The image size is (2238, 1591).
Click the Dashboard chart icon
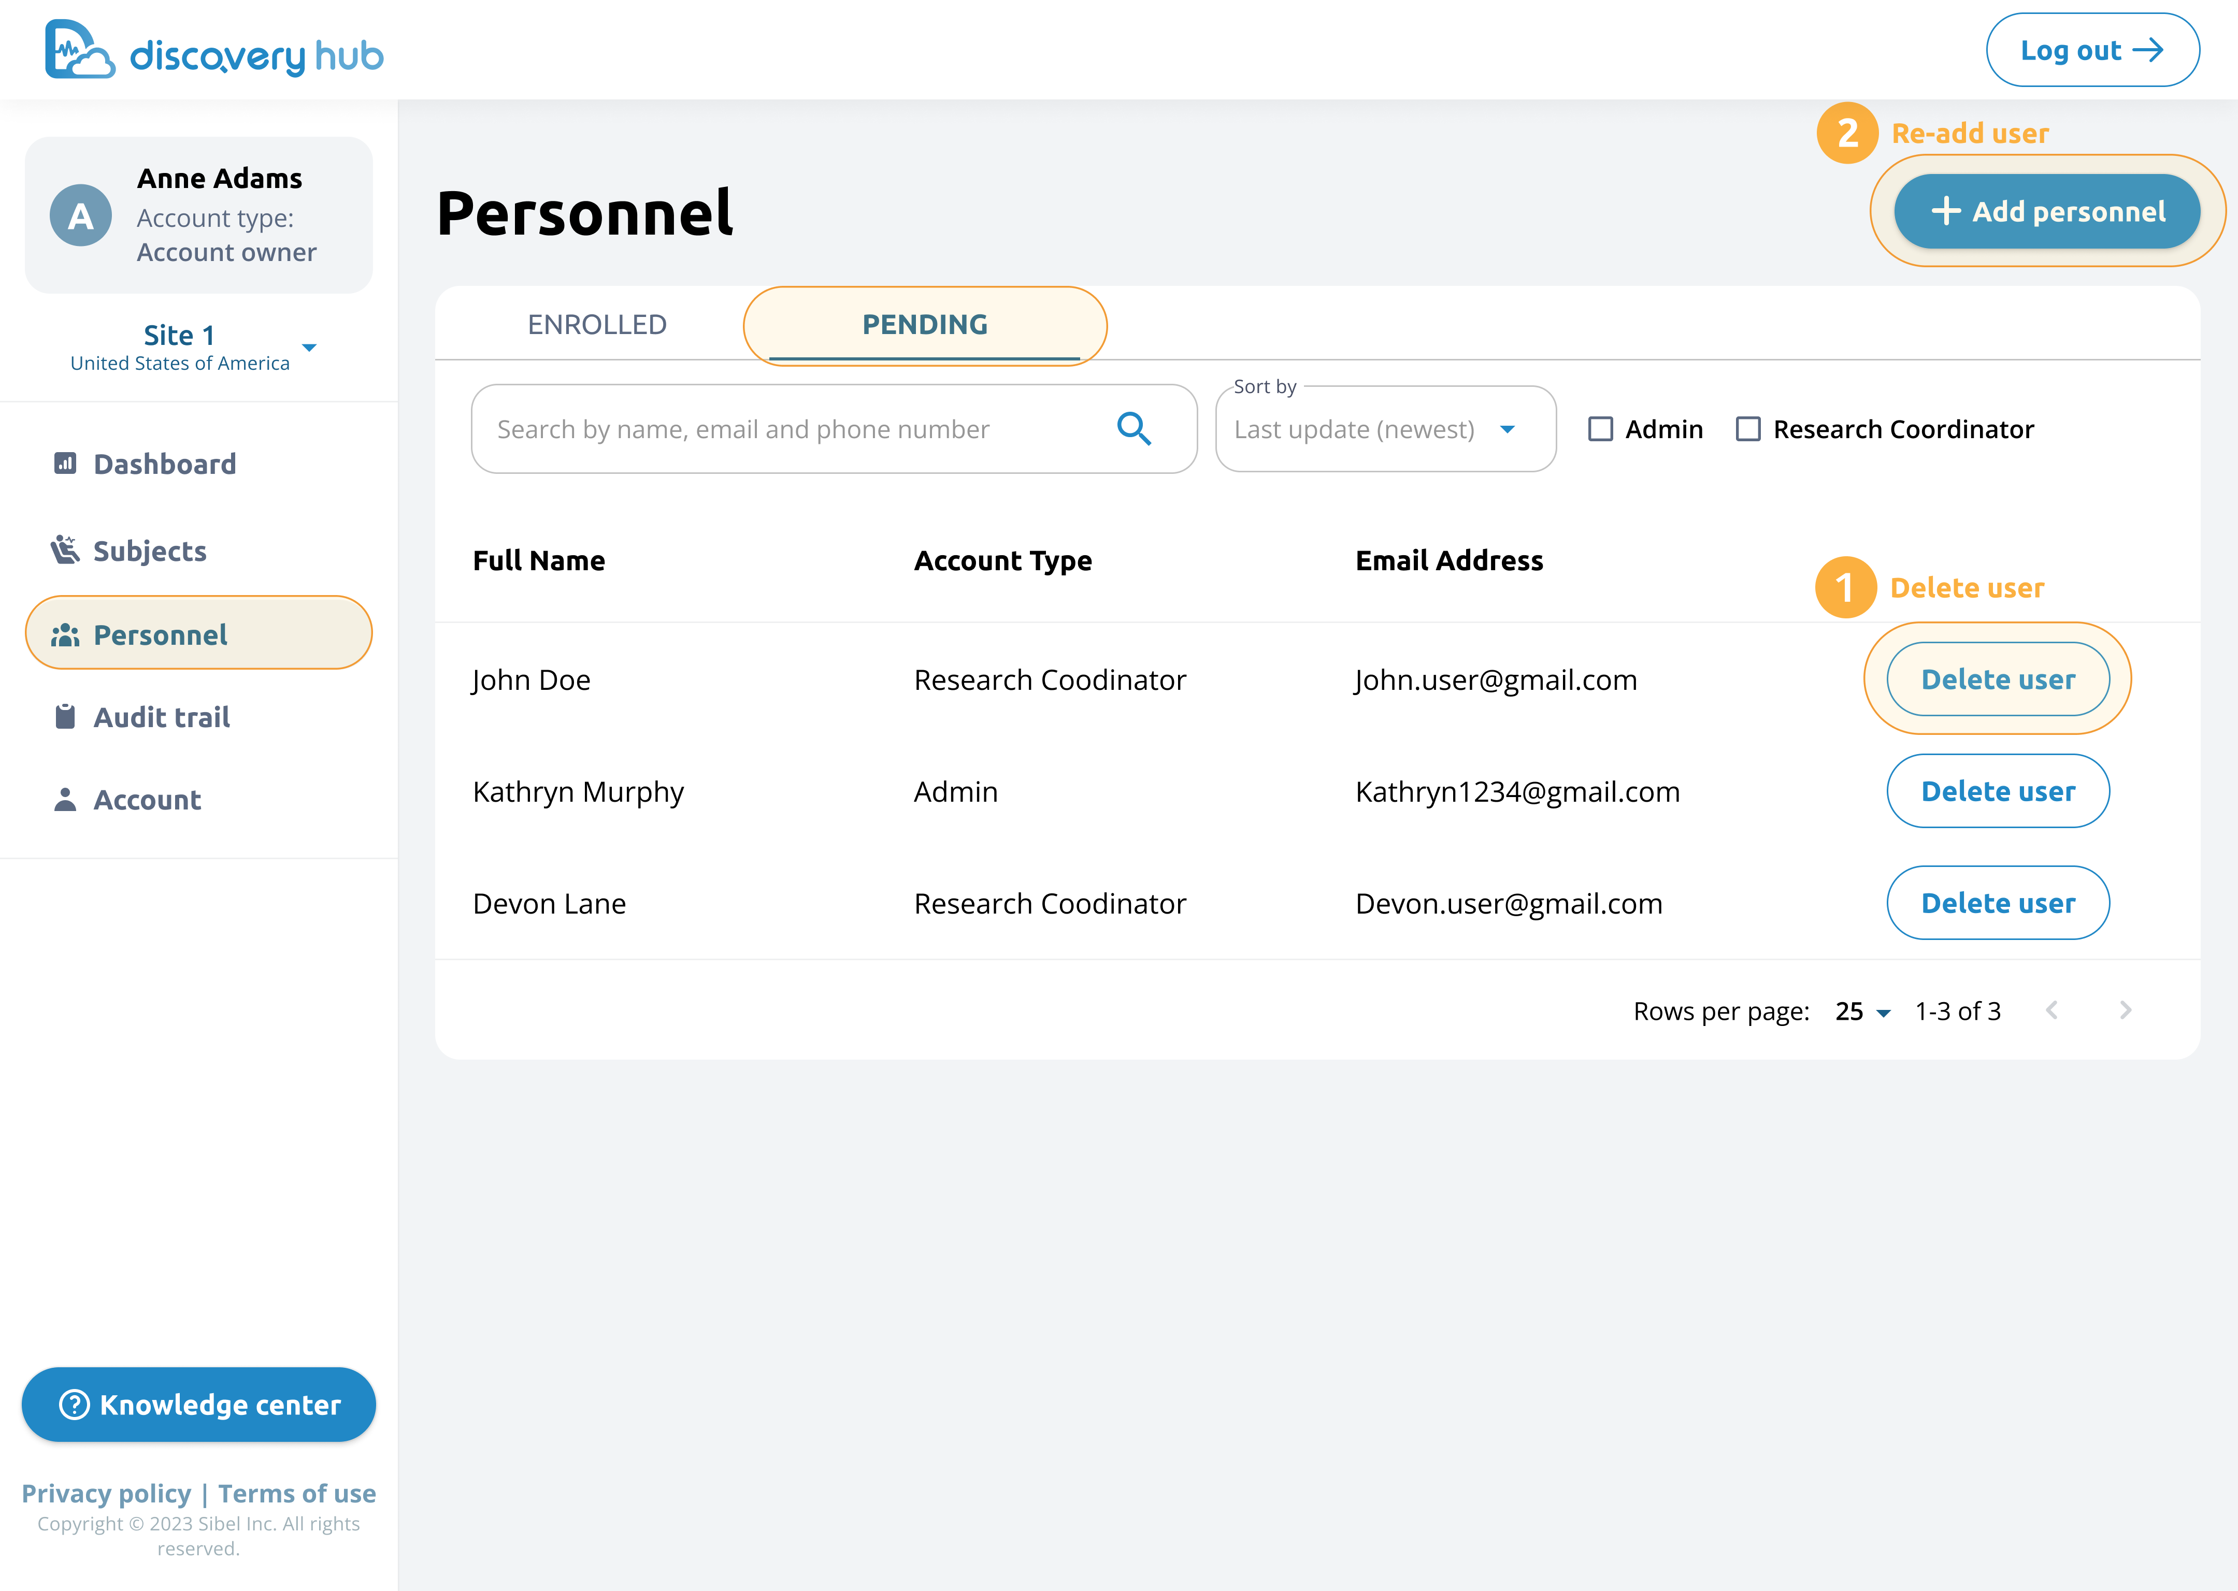[x=65, y=464]
